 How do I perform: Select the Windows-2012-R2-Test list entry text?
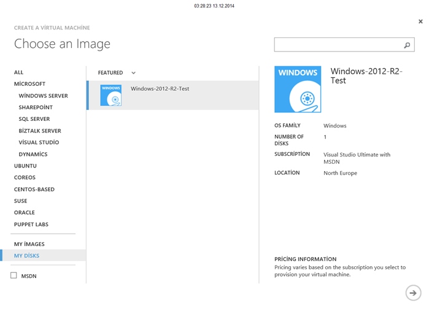coord(160,88)
